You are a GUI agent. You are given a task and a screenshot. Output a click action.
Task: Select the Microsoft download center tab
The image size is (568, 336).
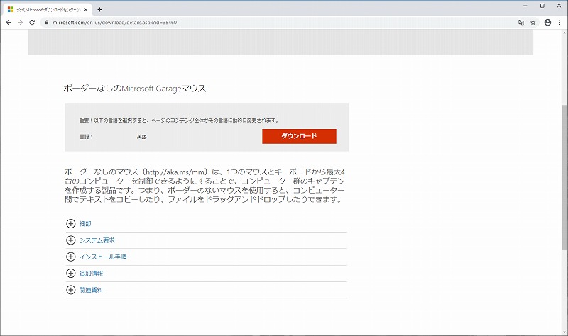coord(48,10)
